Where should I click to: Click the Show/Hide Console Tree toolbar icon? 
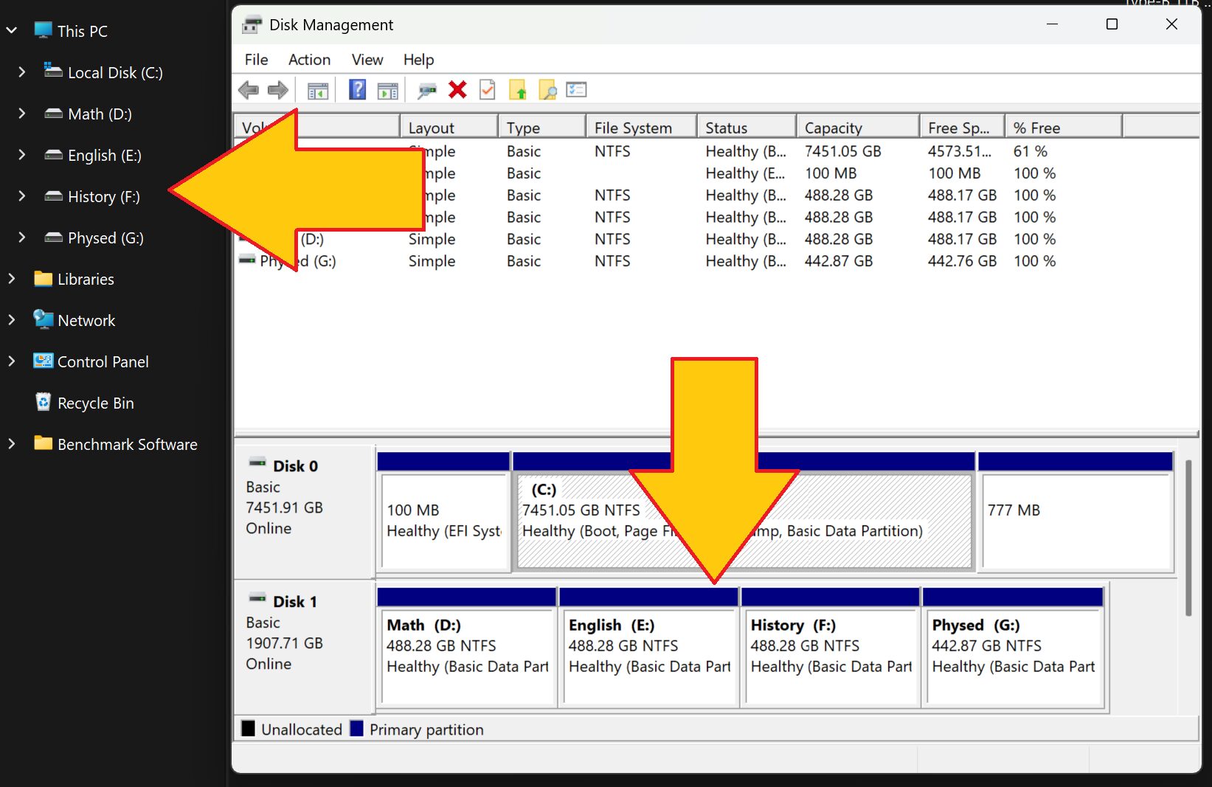pos(318,91)
